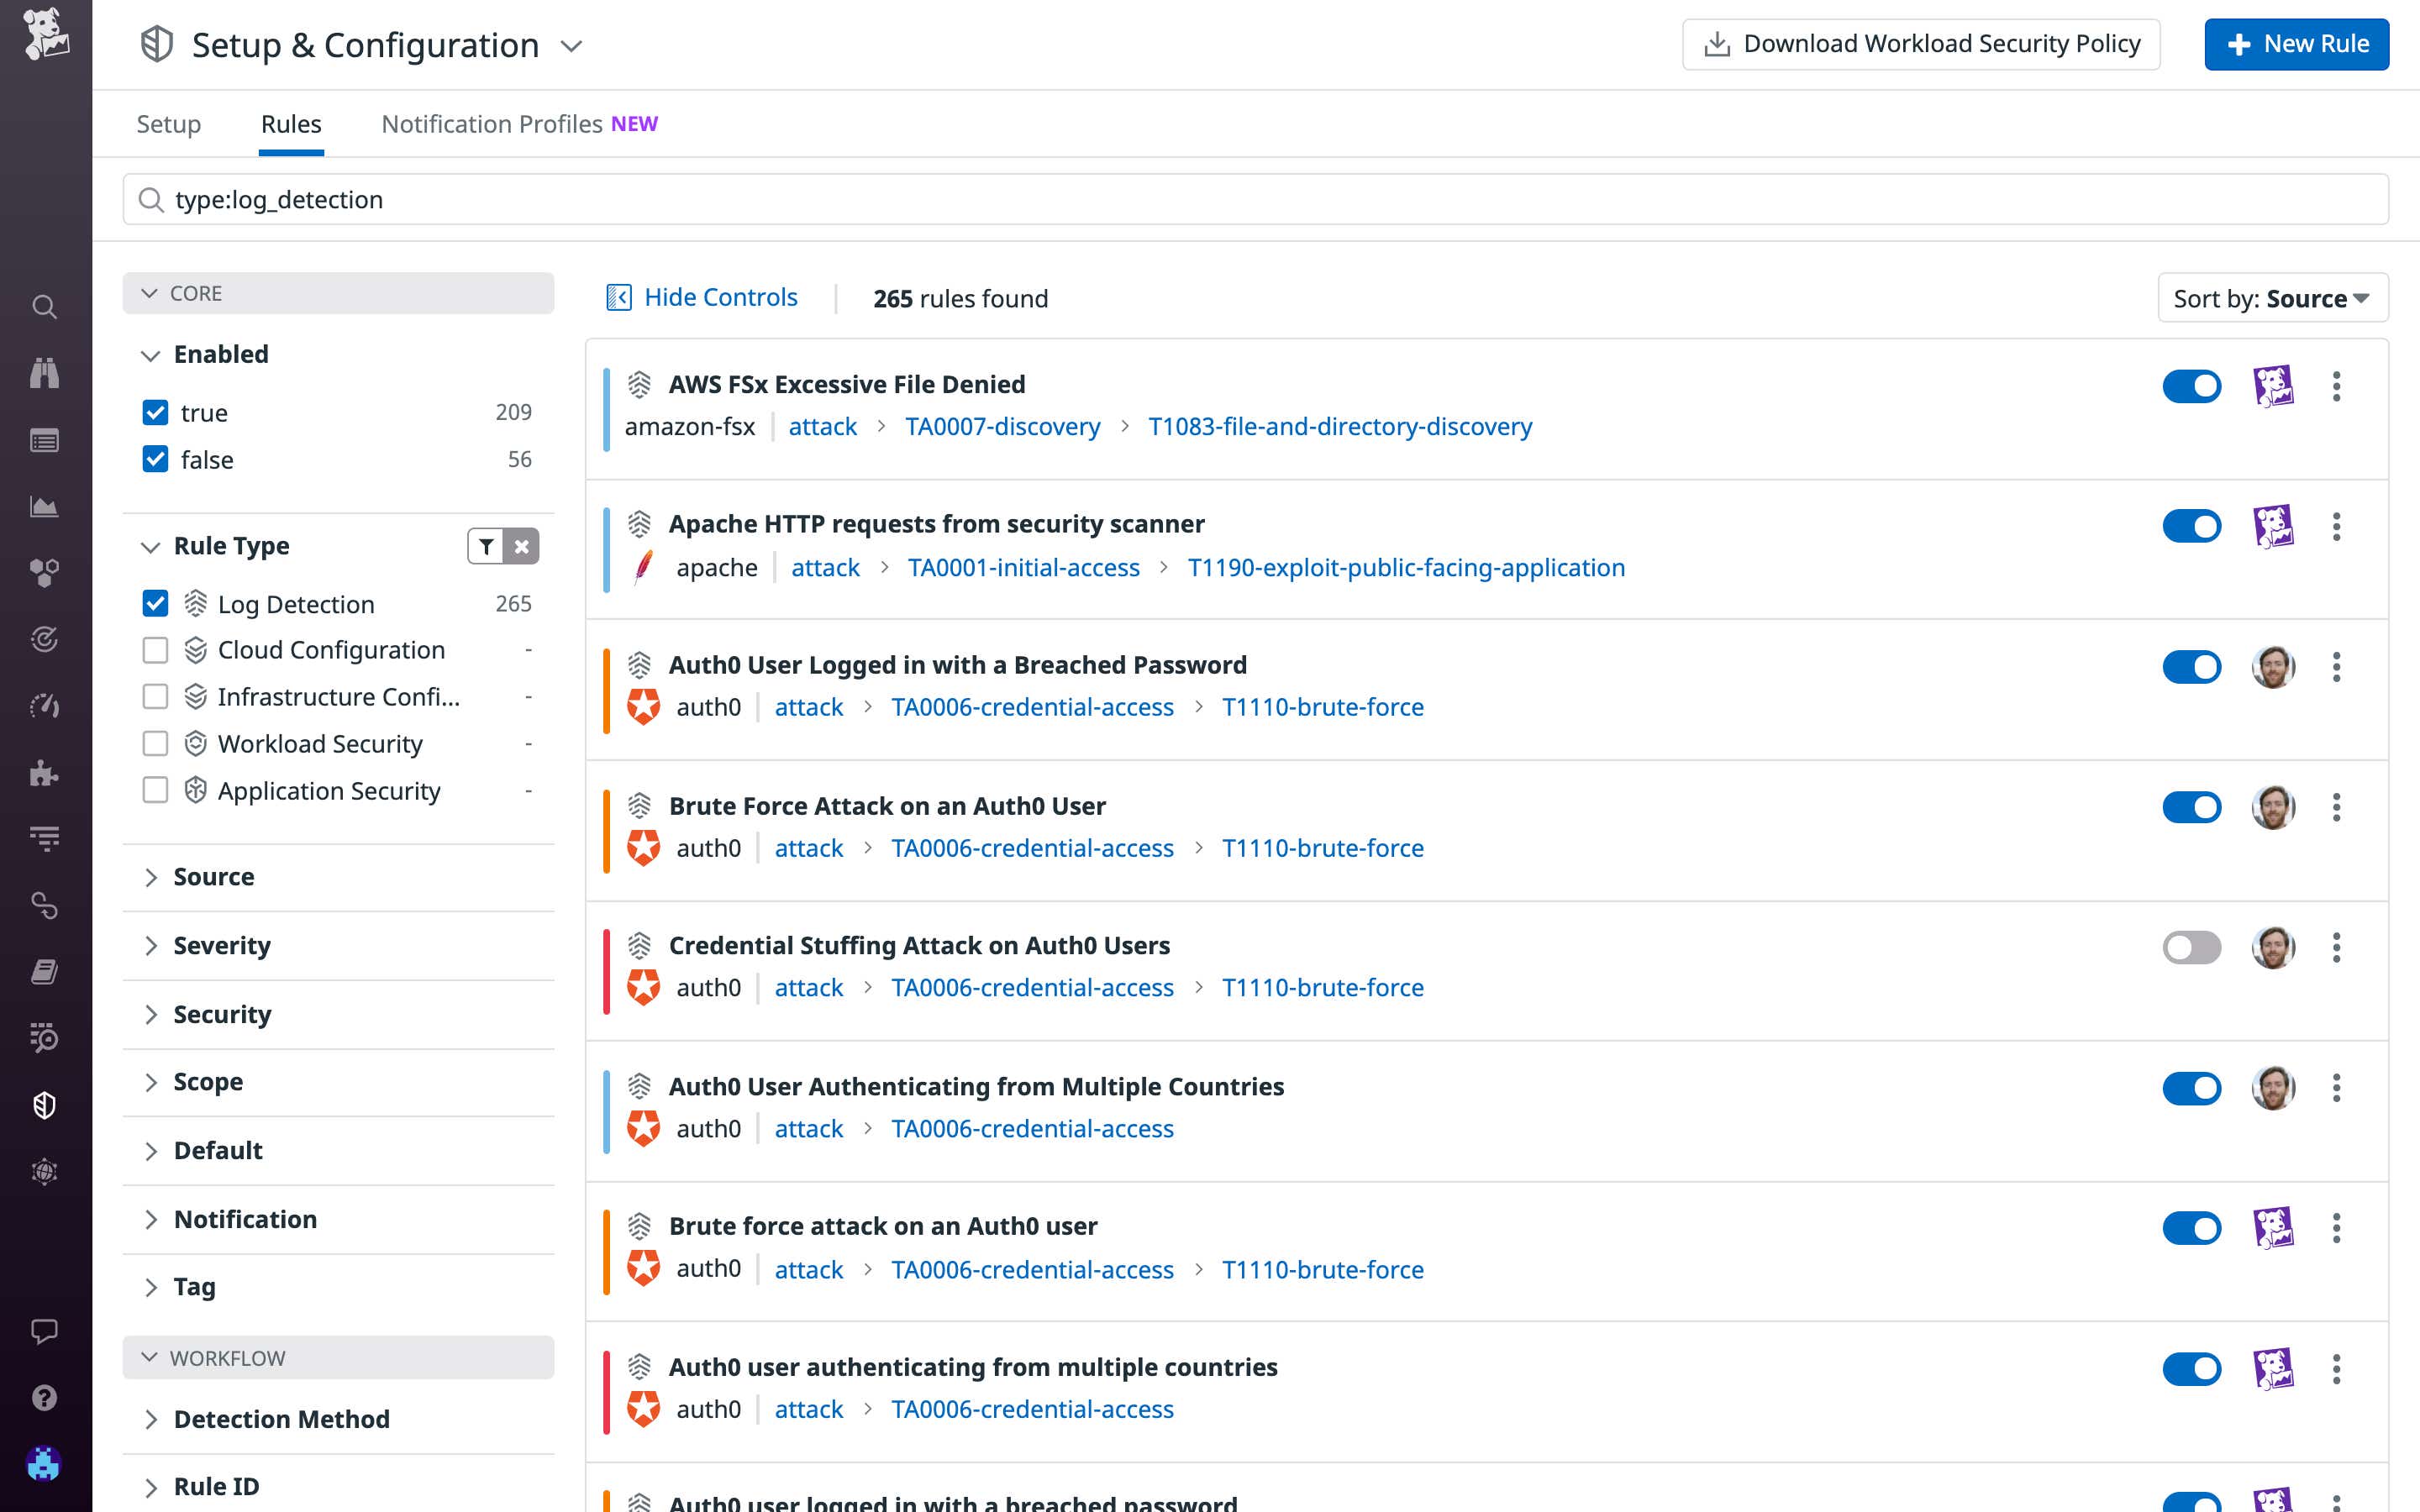Click Download Workload Security Policy

[1921, 44]
